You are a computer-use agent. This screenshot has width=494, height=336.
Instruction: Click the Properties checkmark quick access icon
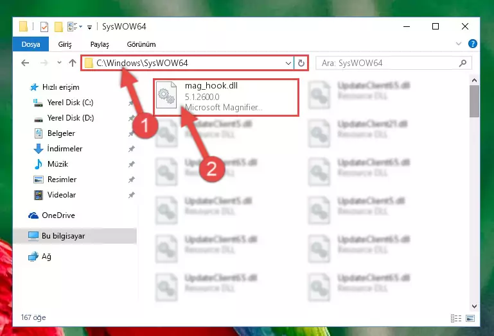44,27
